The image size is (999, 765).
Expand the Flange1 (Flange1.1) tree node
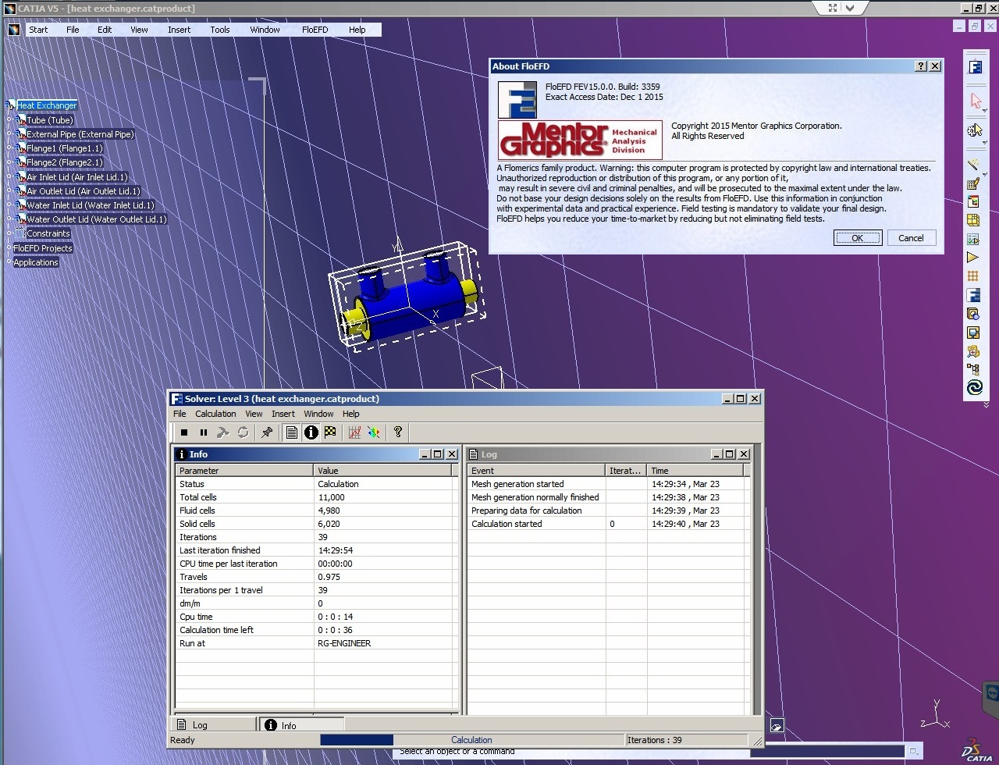click(9, 148)
